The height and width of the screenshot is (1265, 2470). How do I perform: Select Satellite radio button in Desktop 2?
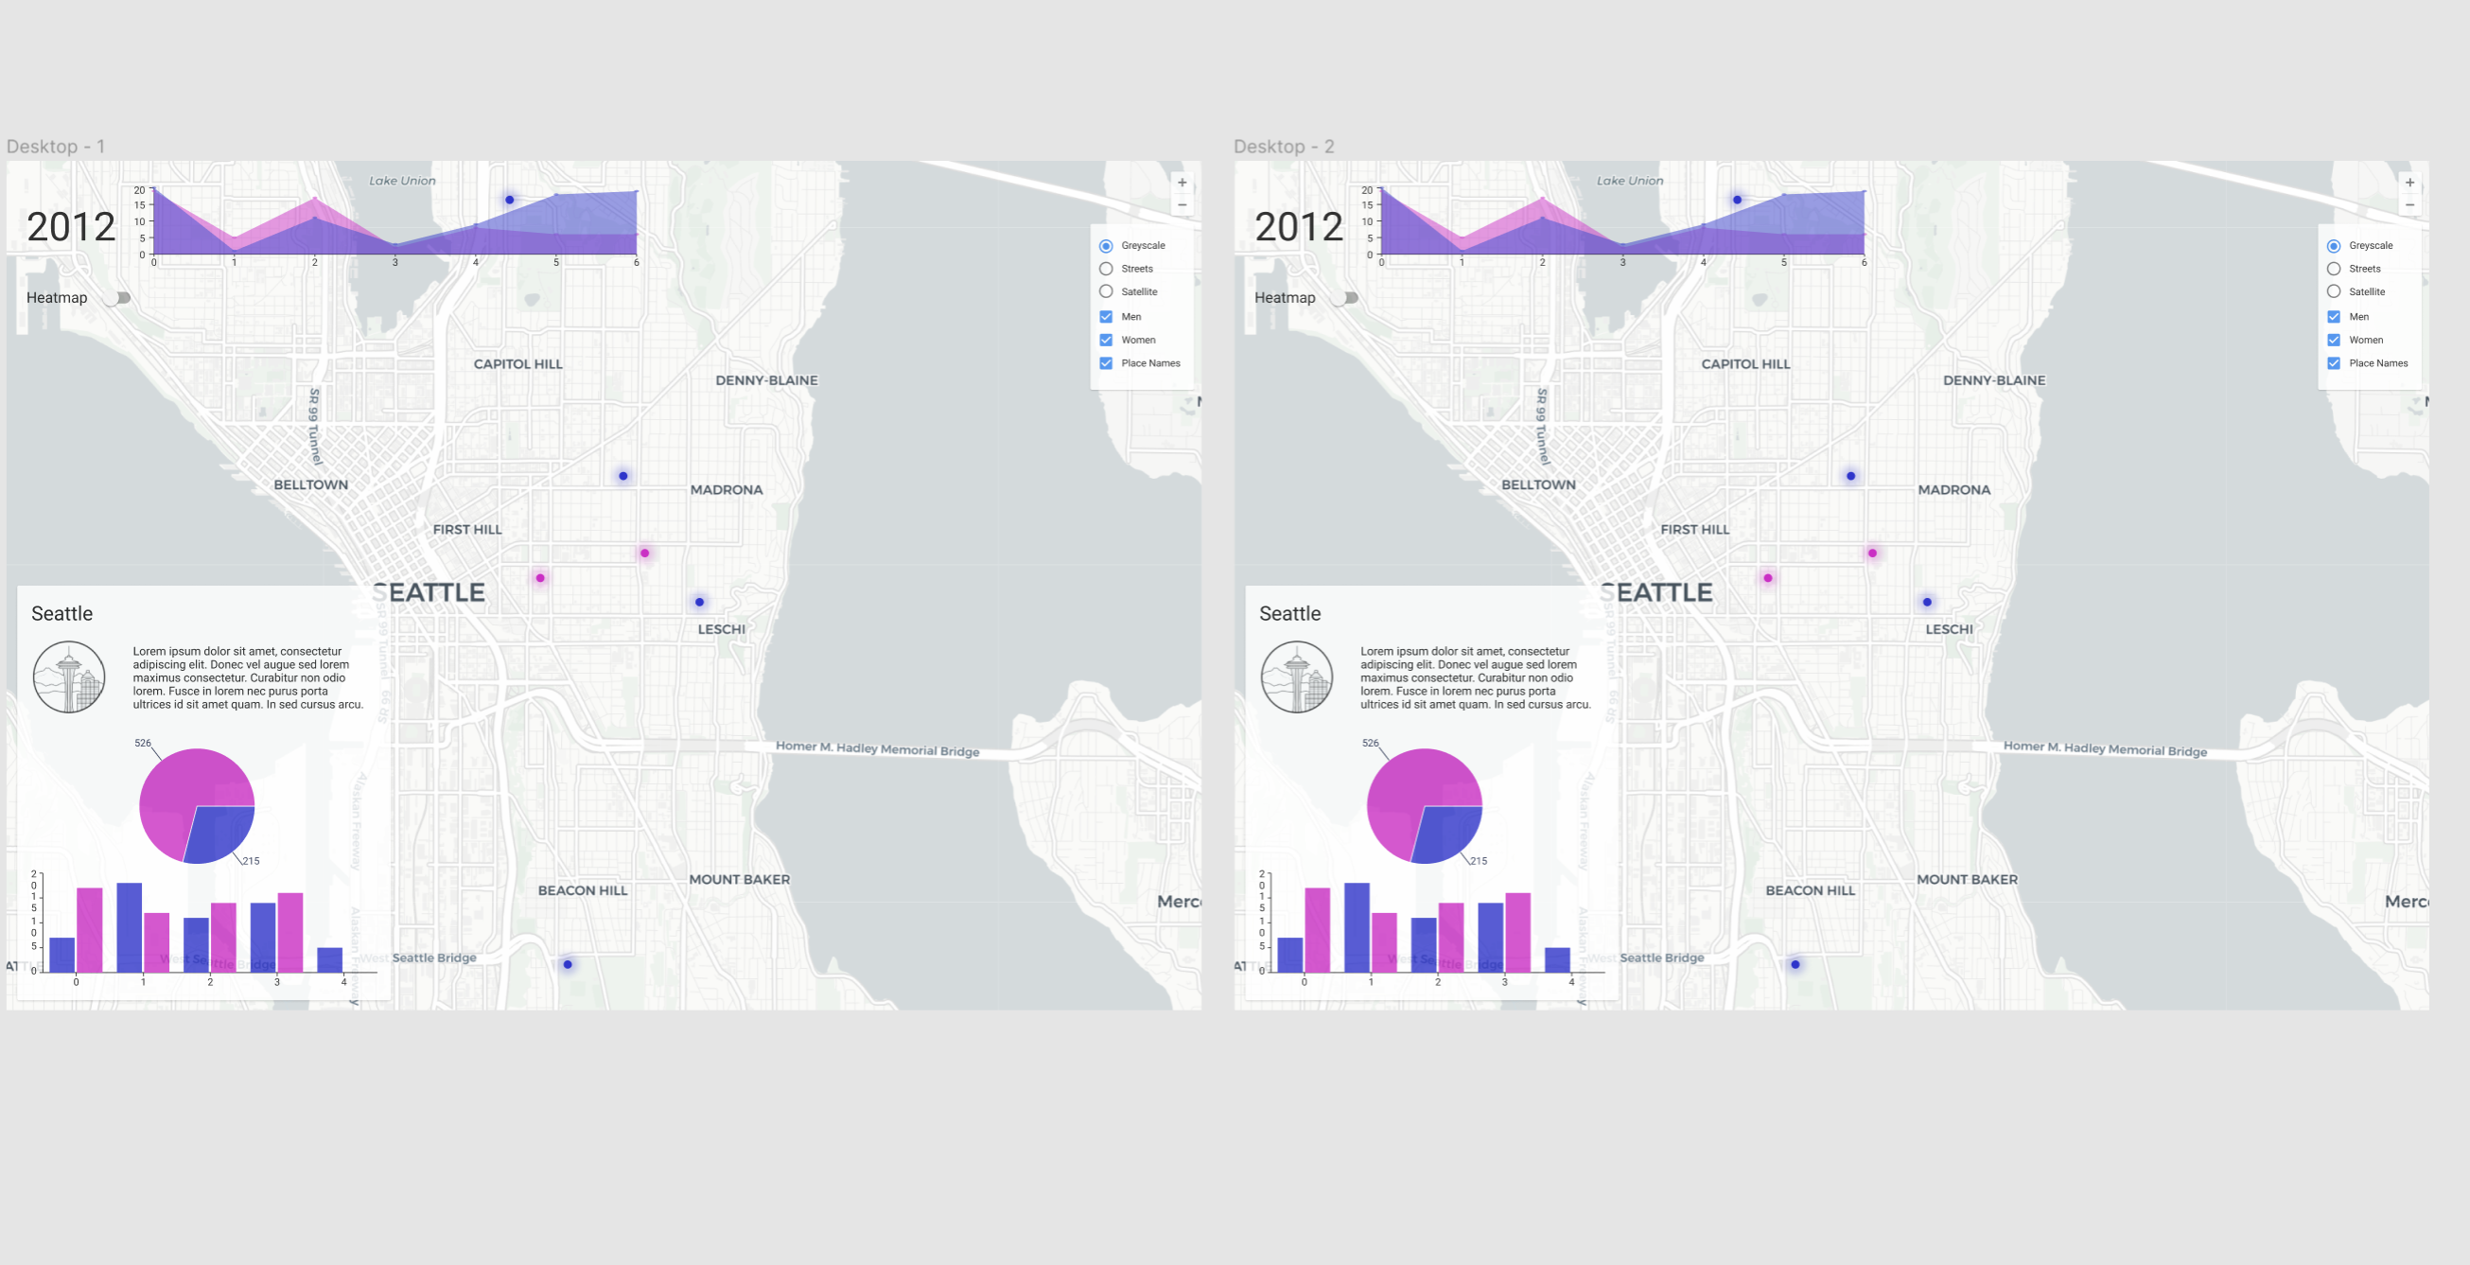click(x=2333, y=291)
